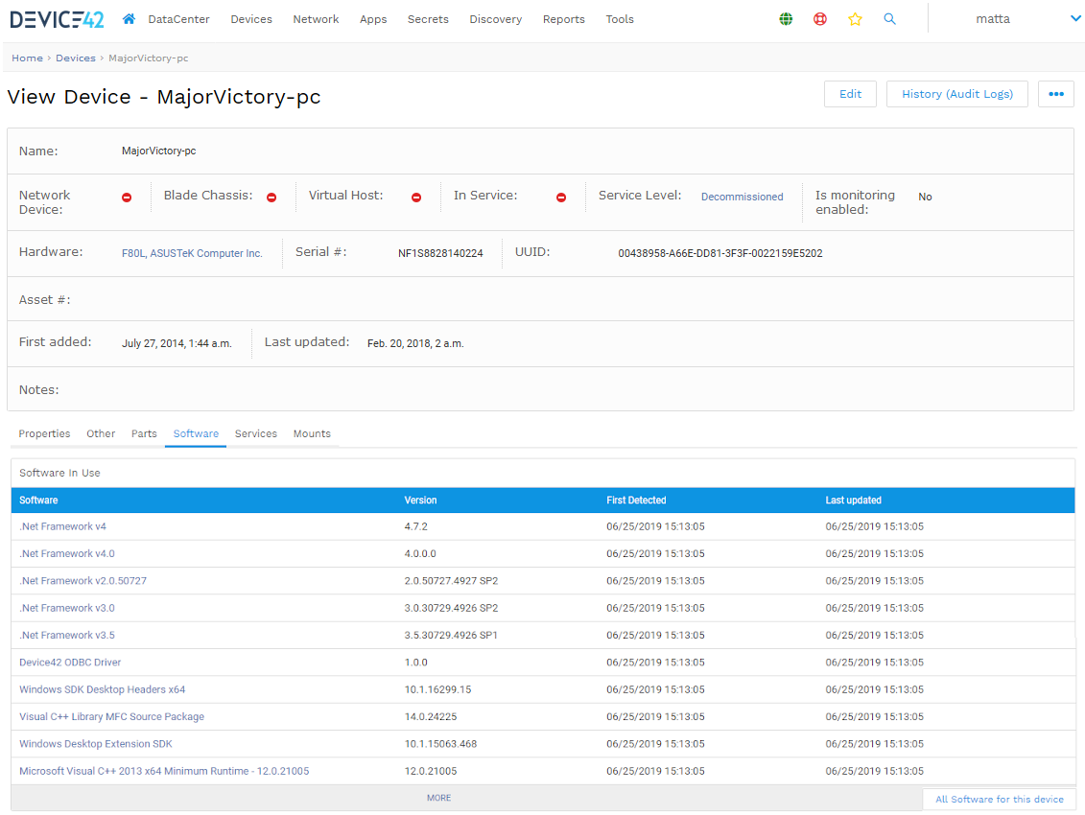This screenshot has width=1085, height=815.
Task: Expand the matta user dropdown arrow
Action: click(1075, 18)
